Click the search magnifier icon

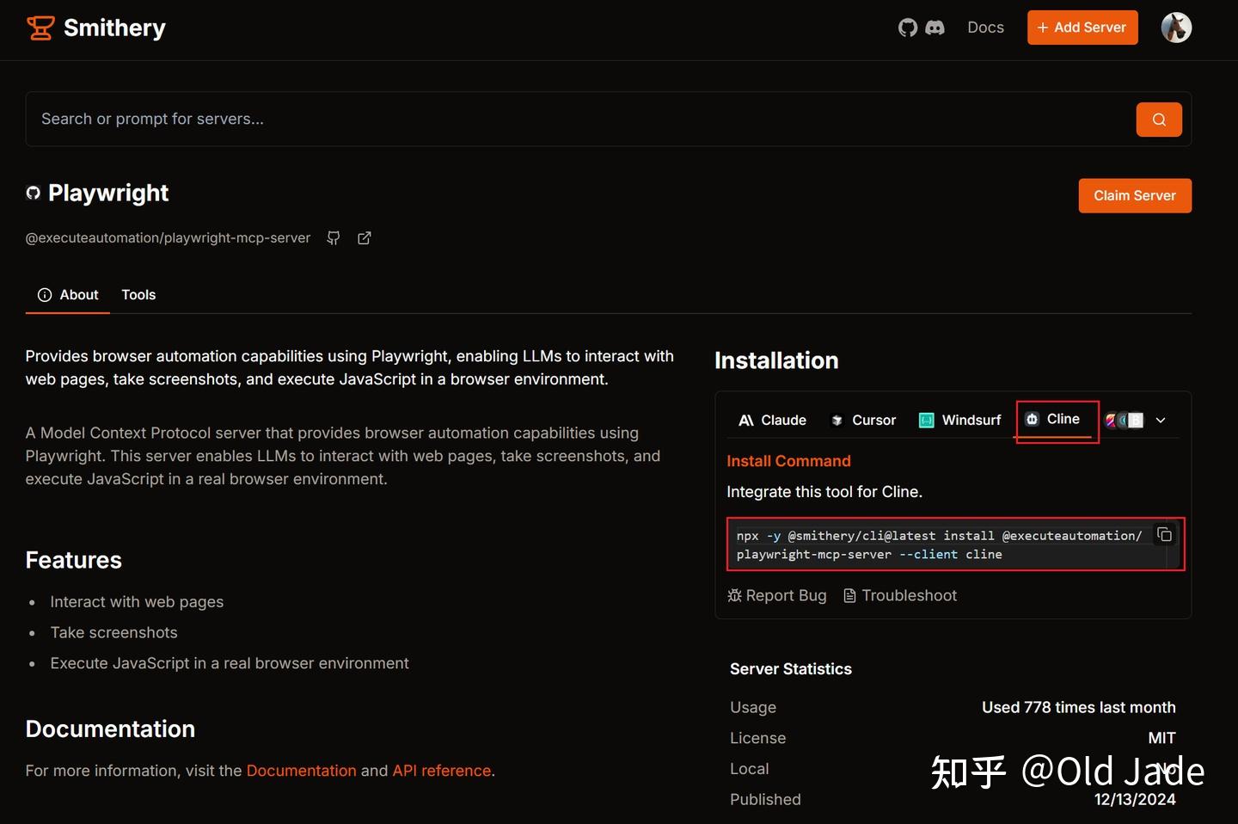click(1158, 120)
